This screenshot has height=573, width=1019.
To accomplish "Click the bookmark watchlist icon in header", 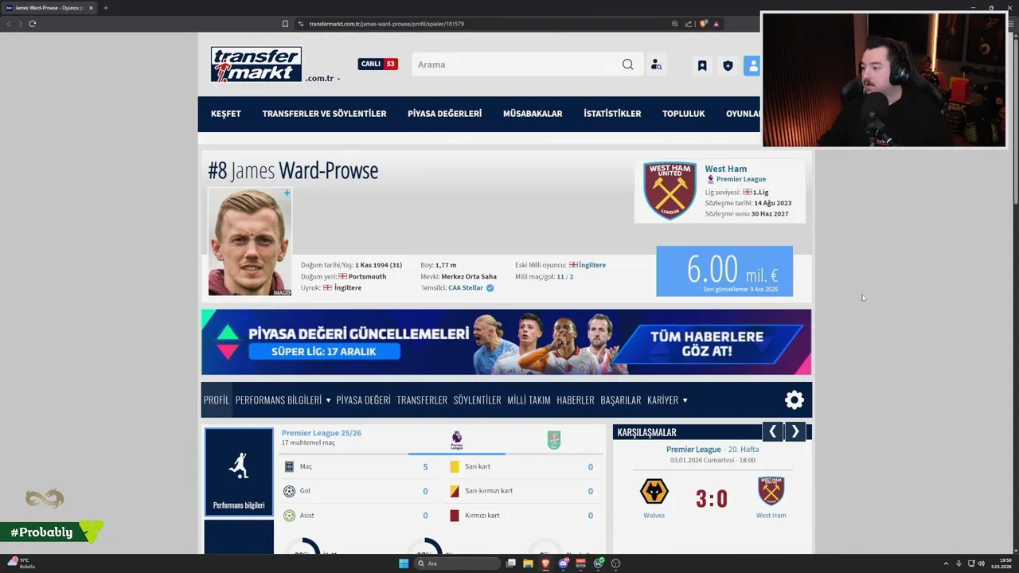I will click(702, 66).
